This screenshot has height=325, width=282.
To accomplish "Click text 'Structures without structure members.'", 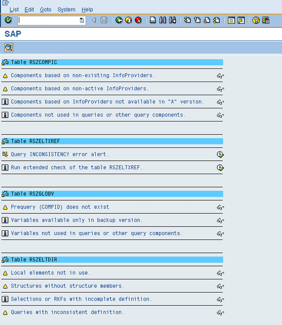I will 68,286.
